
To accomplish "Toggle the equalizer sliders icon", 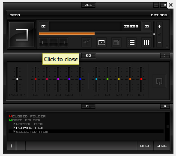I will point(146,42).
